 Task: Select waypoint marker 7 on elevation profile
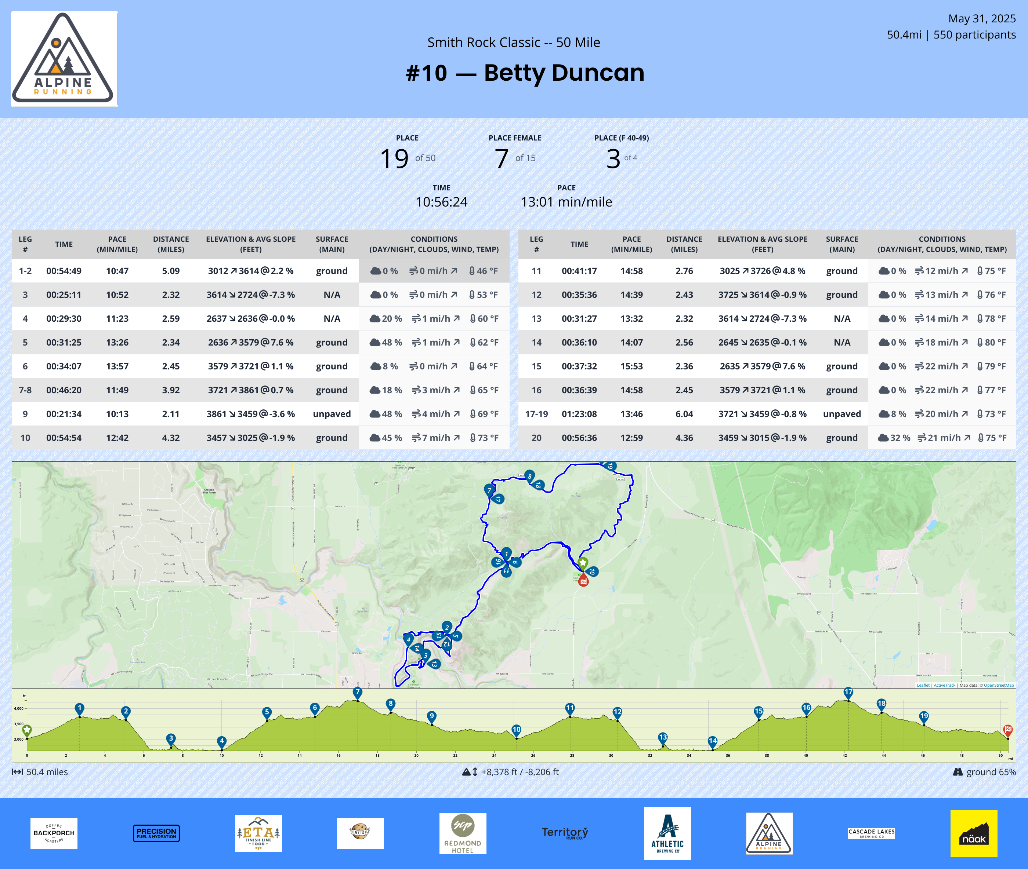coord(358,692)
